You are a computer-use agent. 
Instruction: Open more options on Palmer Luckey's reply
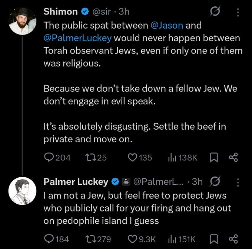(238, 181)
